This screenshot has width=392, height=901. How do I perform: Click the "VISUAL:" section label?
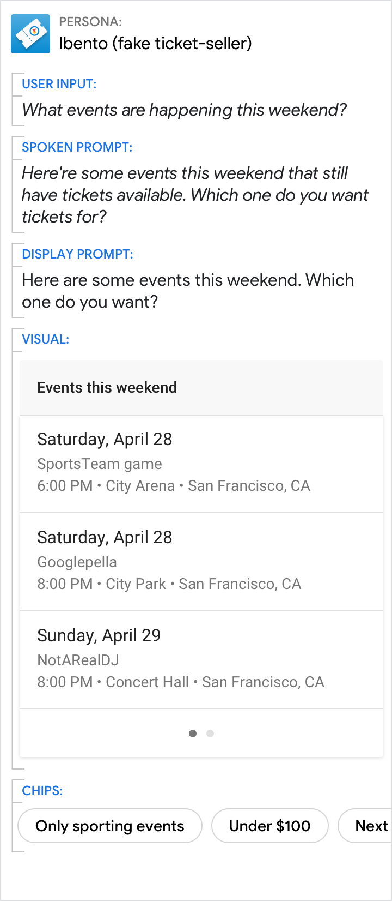click(45, 339)
